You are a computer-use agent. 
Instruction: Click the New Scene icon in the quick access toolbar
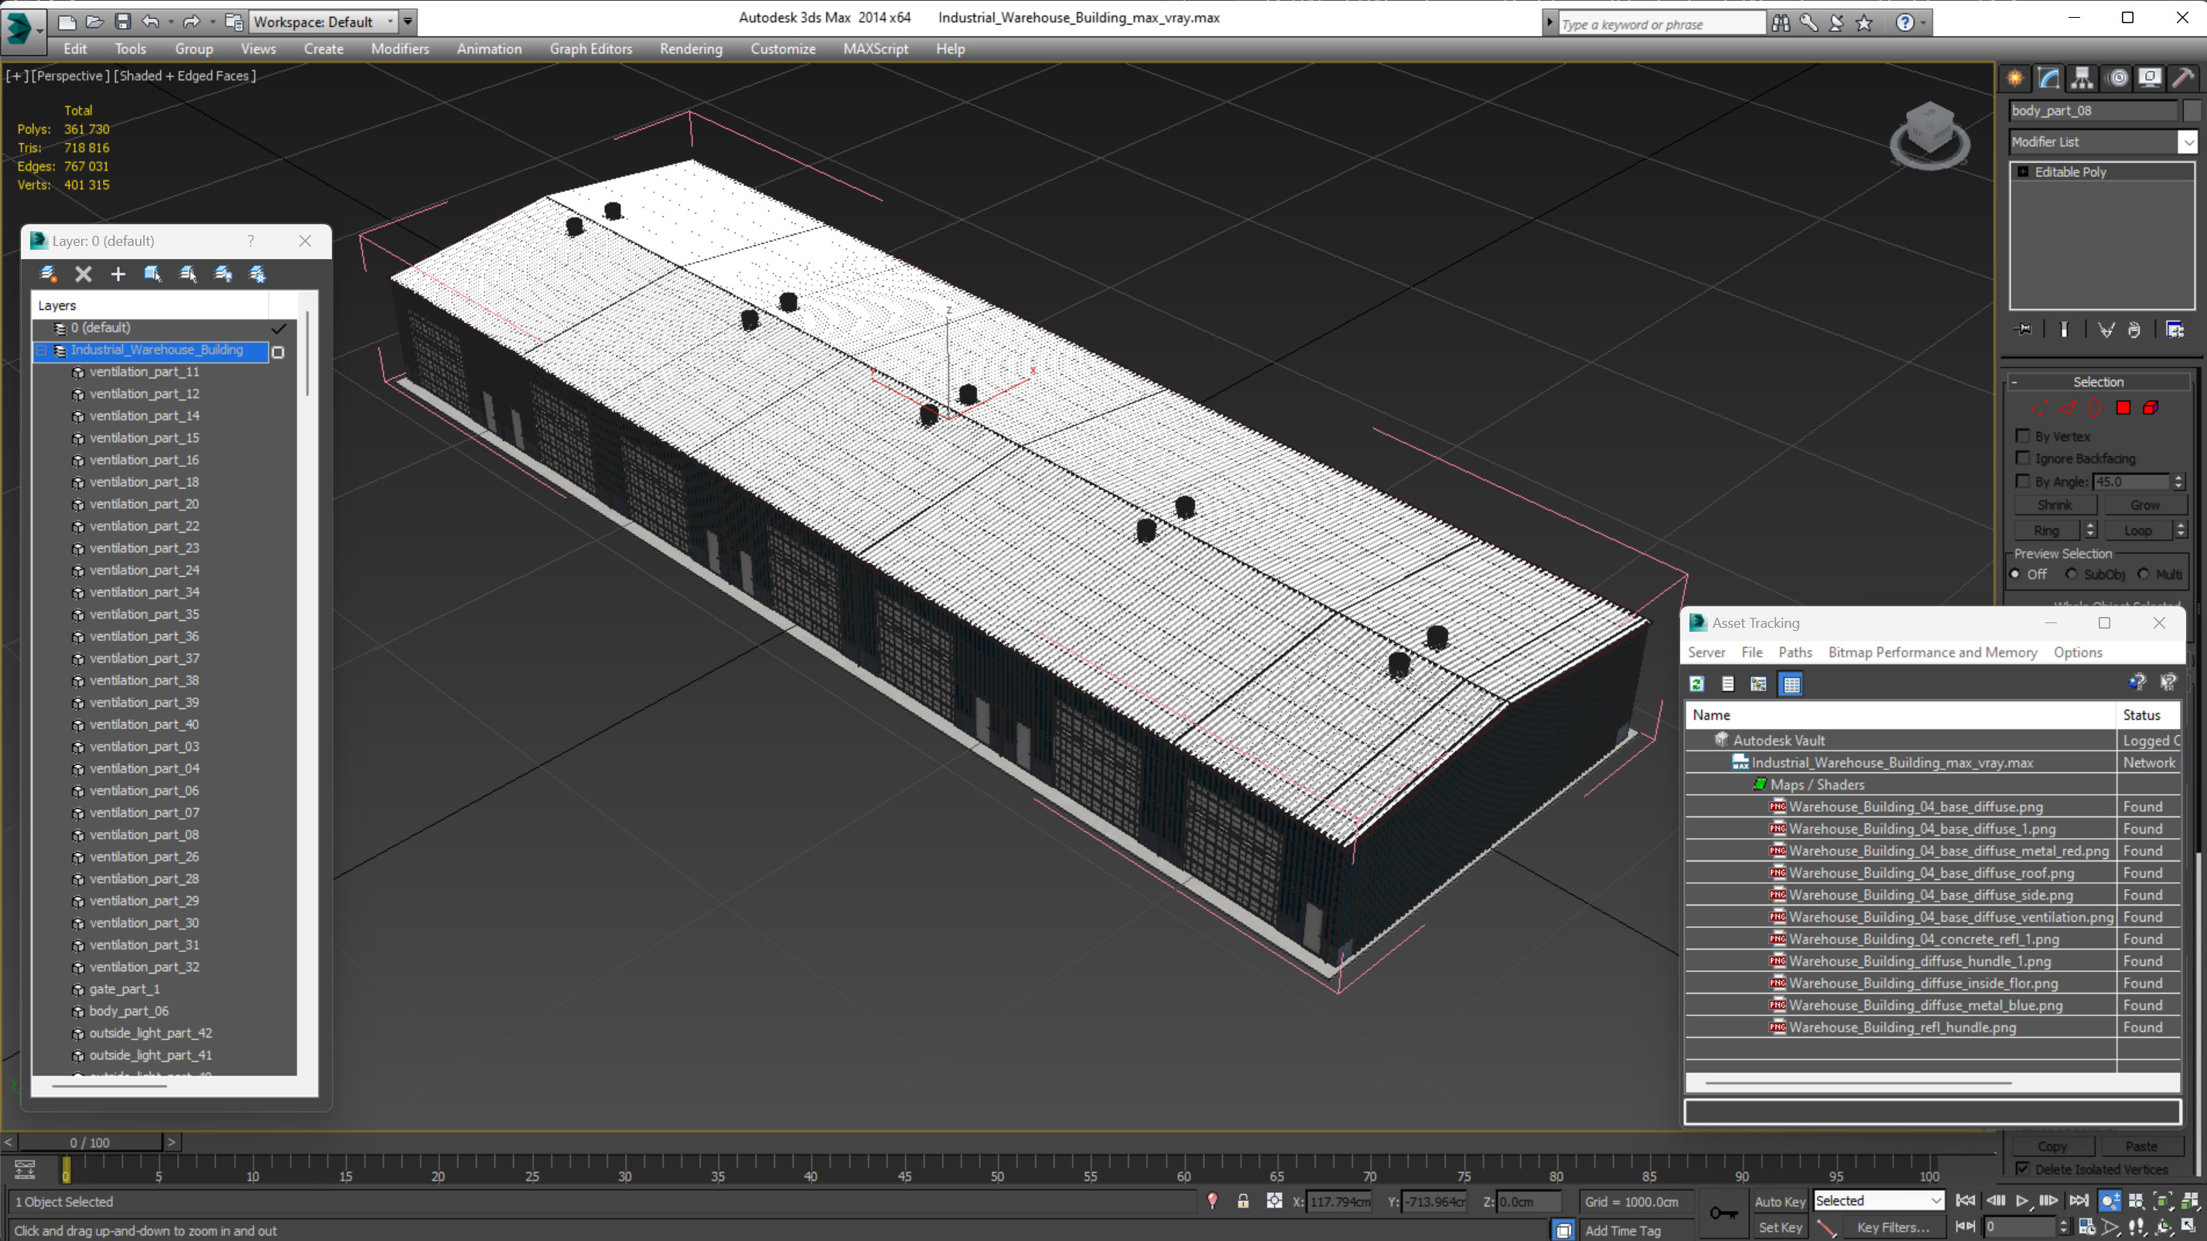point(67,22)
